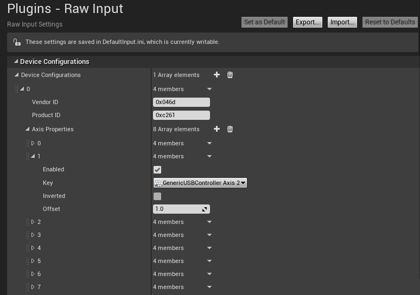Click the controller icon in Key dropdown
420x295 pixels.
(158, 183)
